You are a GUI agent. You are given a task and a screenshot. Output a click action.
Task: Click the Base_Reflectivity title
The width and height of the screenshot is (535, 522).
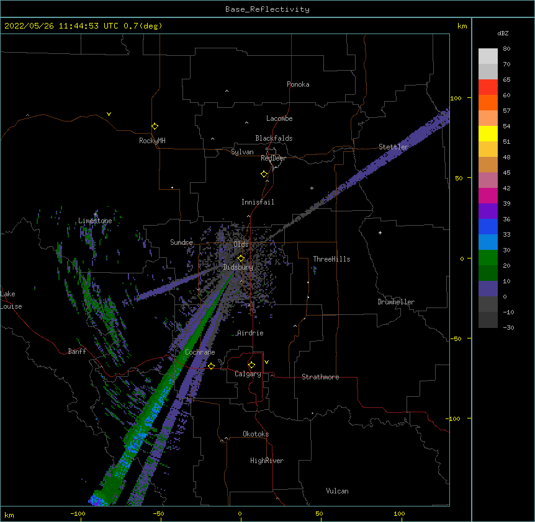(267, 9)
